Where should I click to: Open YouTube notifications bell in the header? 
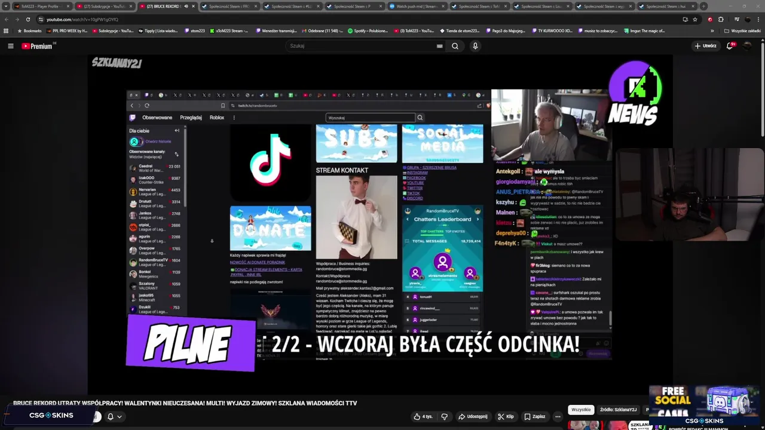[730, 46]
